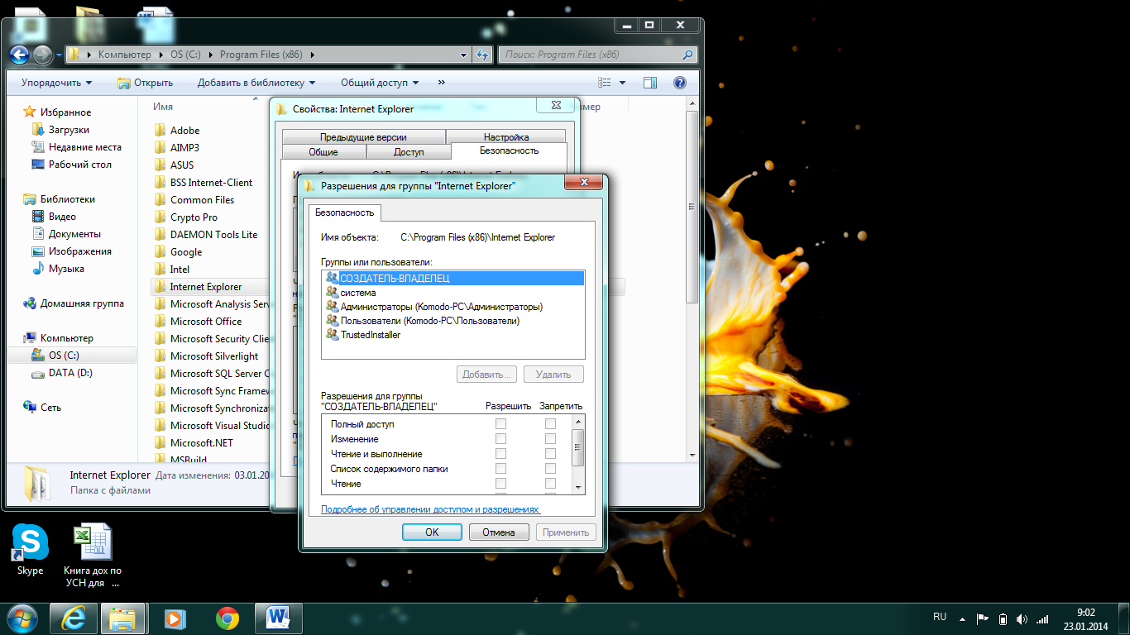Open the Adobe folder icon

(x=160, y=130)
